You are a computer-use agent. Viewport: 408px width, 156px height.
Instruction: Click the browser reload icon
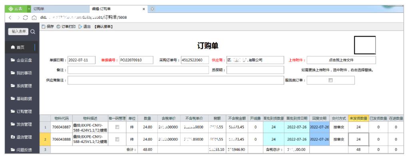click(x=26, y=18)
